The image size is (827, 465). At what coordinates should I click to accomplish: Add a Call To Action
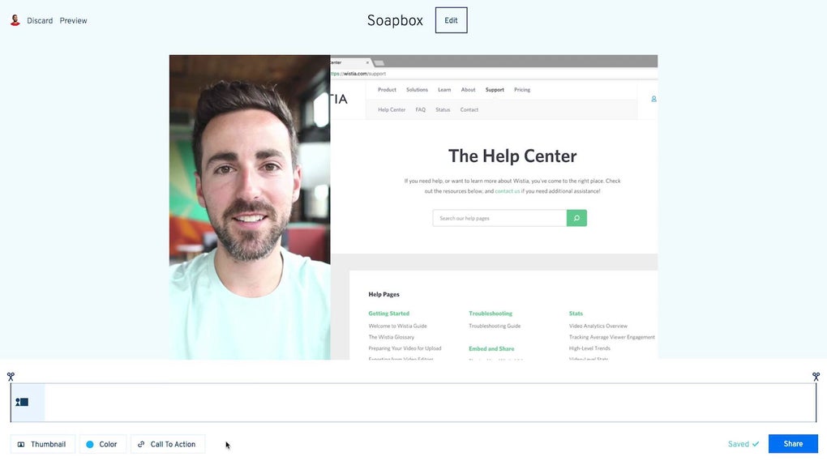(x=168, y=445)
